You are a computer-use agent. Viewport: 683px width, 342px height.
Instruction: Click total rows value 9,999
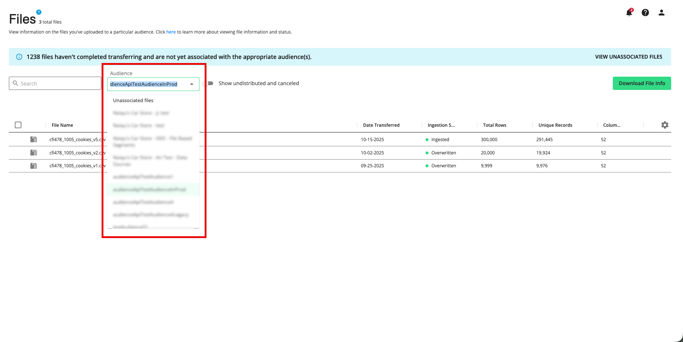coord(486,166)
